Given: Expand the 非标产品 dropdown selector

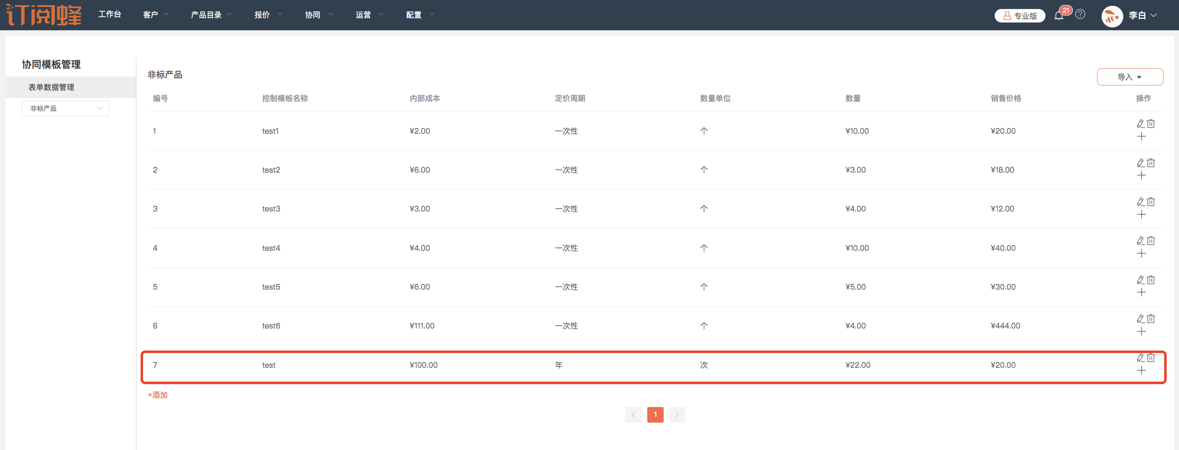Looking at the screenshot, I should pos(66,108).
